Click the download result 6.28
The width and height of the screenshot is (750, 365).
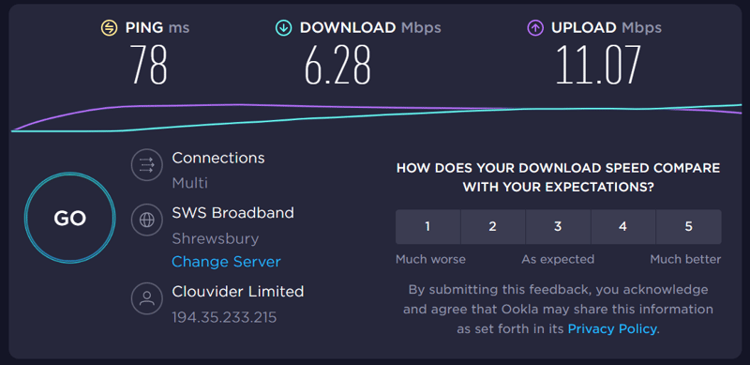(337, 65)
